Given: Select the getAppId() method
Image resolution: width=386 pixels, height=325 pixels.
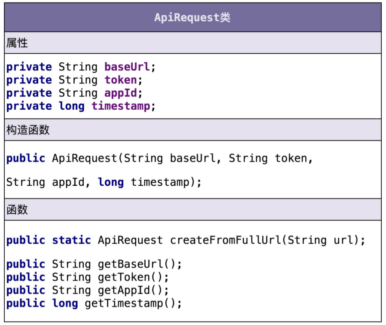Looking at the screenshot, I should click(x=133, y=290).
